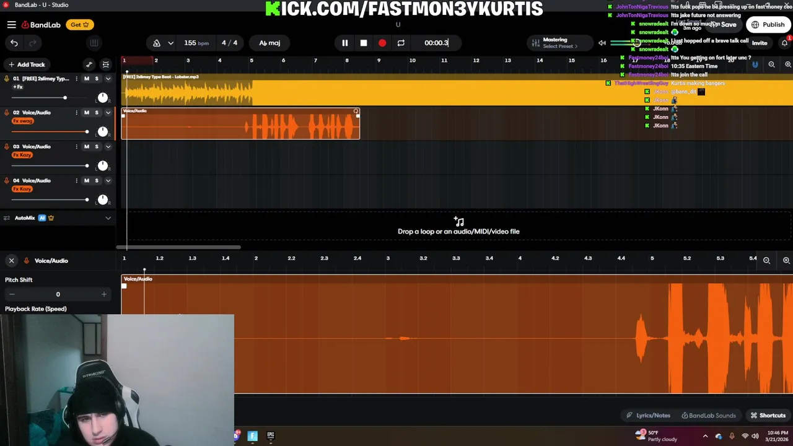This screenshot has width=793, height=446.
Task: Arm track 01 microphone icon
Action: (x=7, y=79)
